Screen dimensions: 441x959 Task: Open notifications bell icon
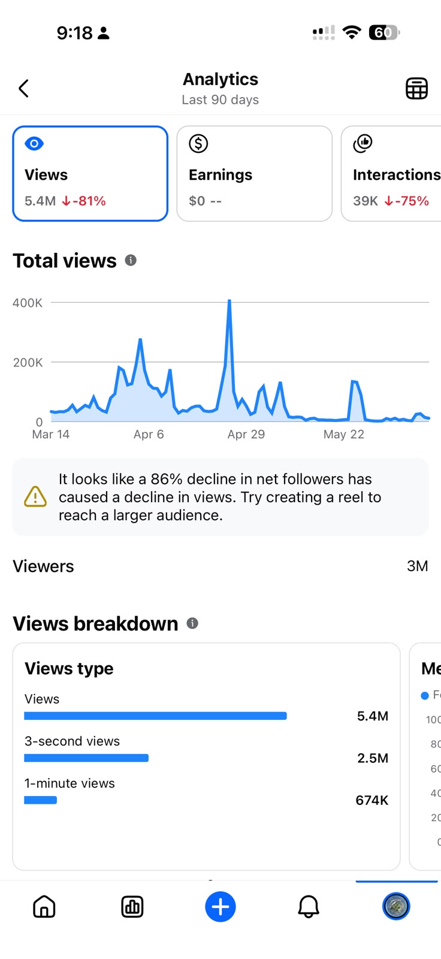click(x=309, y=907)
